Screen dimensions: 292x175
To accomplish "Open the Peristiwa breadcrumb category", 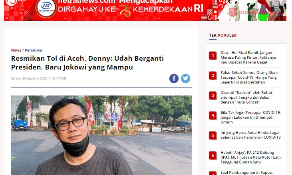I will pyautogui.click(x=34, y=50).
